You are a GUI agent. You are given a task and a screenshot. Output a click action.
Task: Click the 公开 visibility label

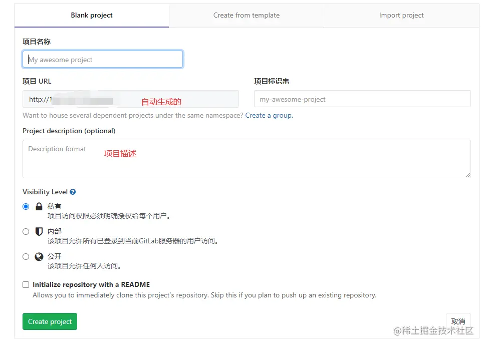point(54,256)
